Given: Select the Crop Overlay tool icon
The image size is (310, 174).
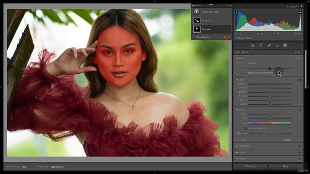Looking at the screenshot, I should click(261, 45).
